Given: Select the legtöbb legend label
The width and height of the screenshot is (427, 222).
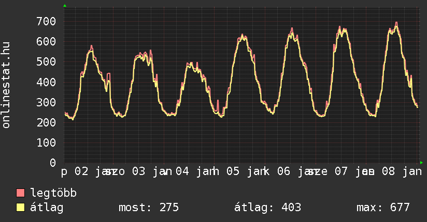Looking at the screenshot, I should (54, 194).
